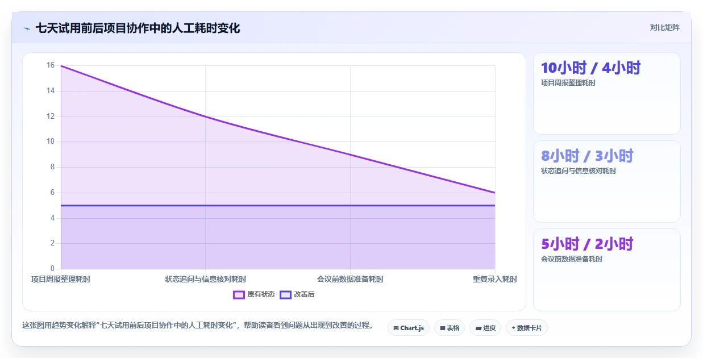Click the y-axis value 16

(51, 65)
